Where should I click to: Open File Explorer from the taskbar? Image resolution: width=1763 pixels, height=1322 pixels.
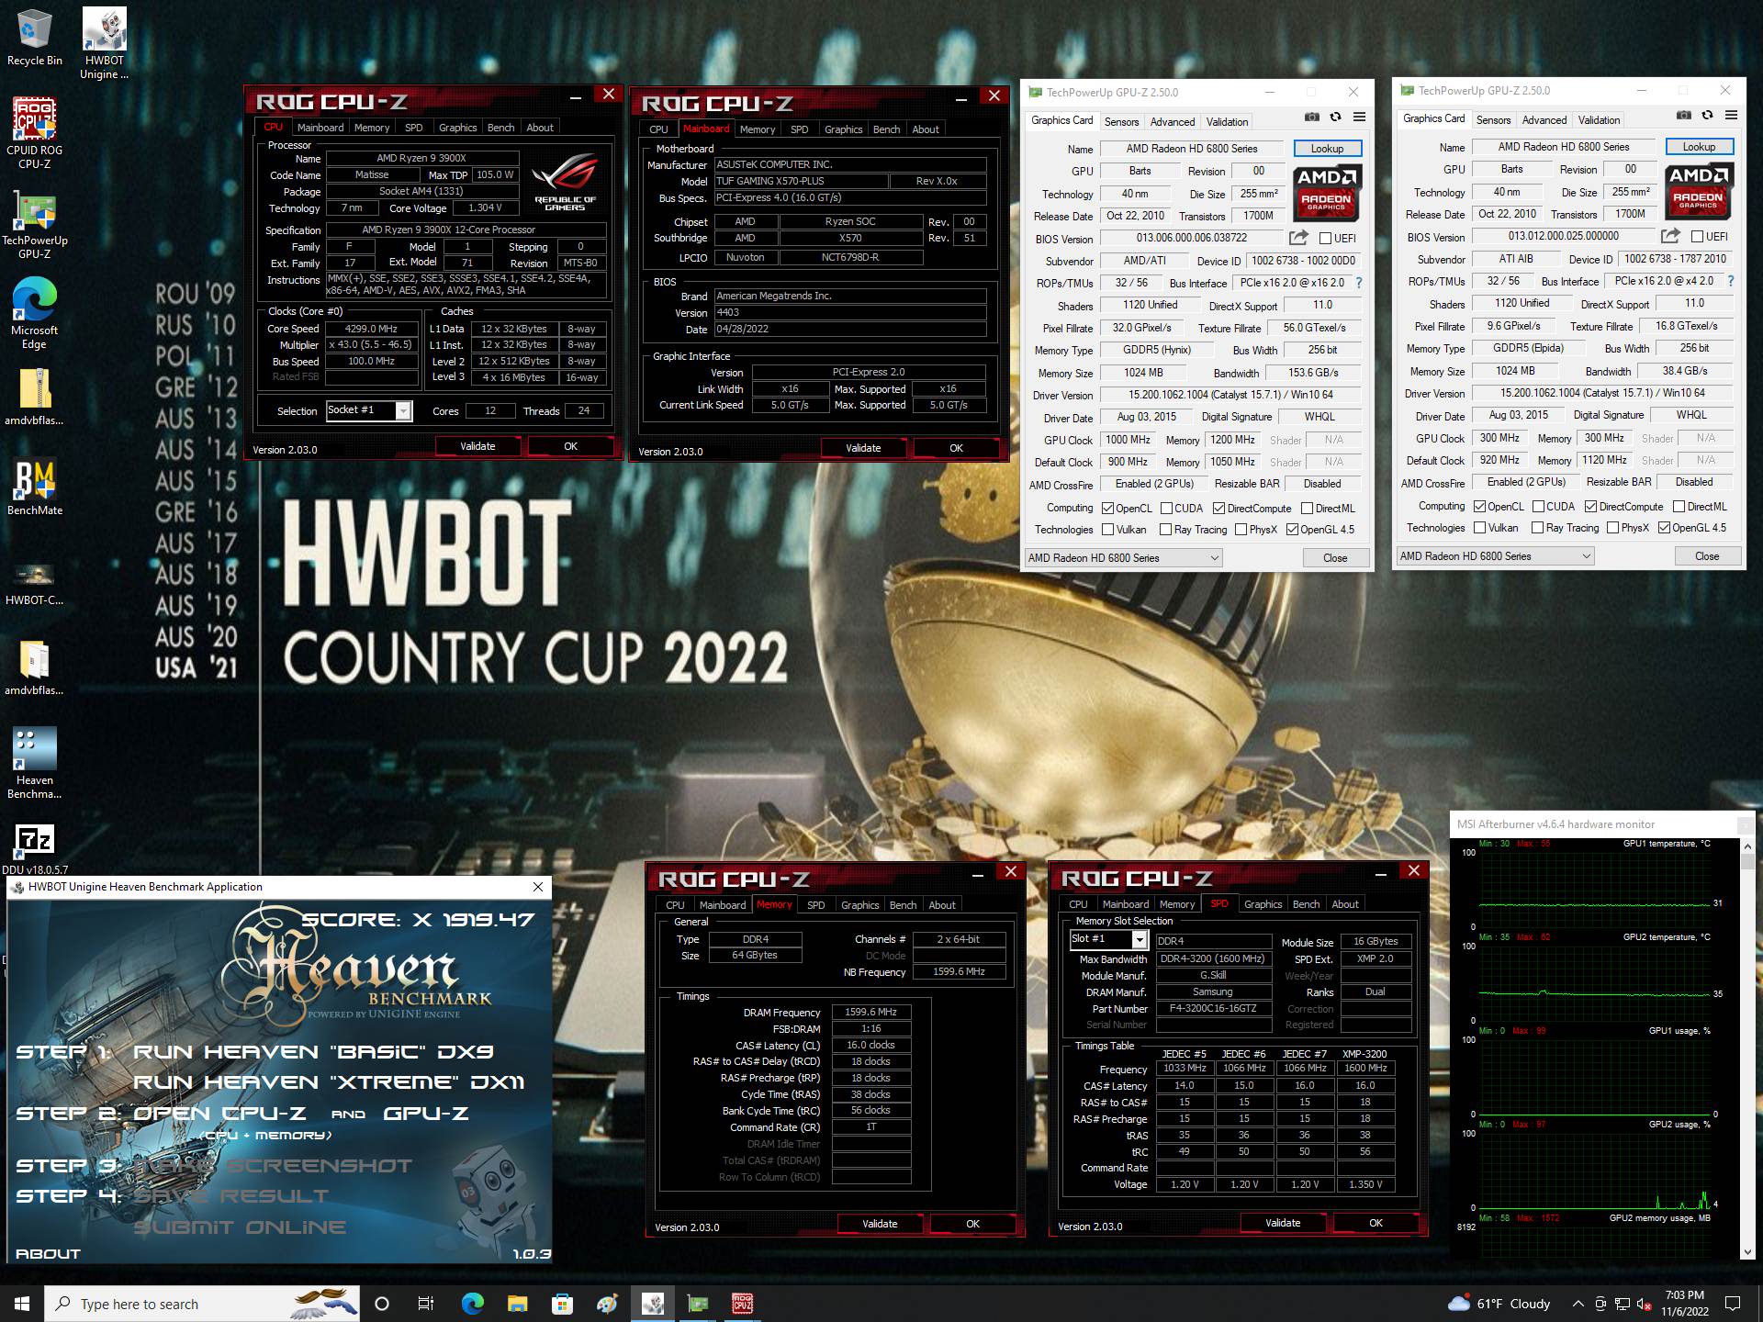pyautogui.click(x=517, y=1304)
